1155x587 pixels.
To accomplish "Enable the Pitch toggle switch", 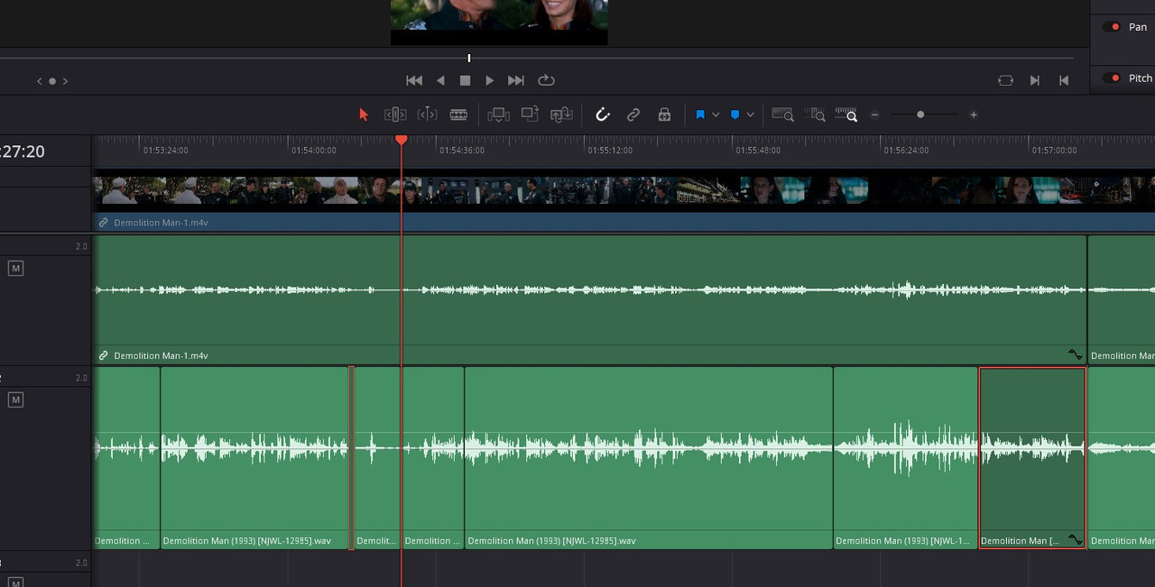I will [x=1113, y=78].
